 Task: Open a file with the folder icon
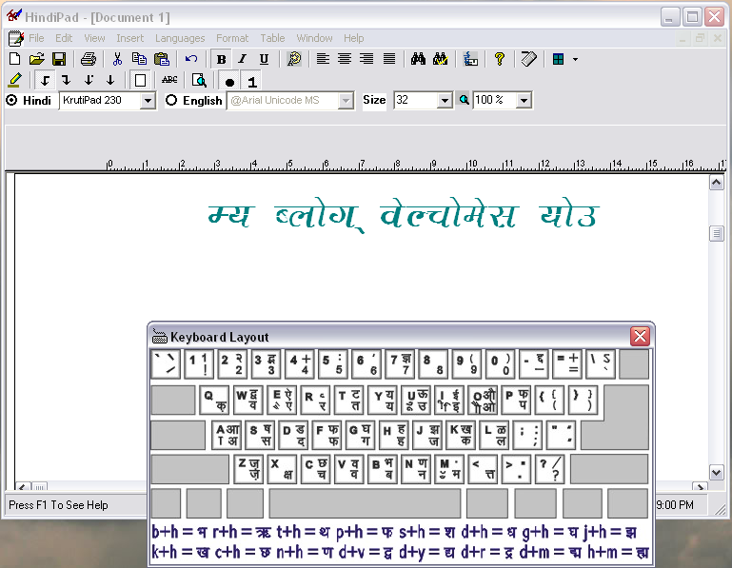[x=36, y=59]
